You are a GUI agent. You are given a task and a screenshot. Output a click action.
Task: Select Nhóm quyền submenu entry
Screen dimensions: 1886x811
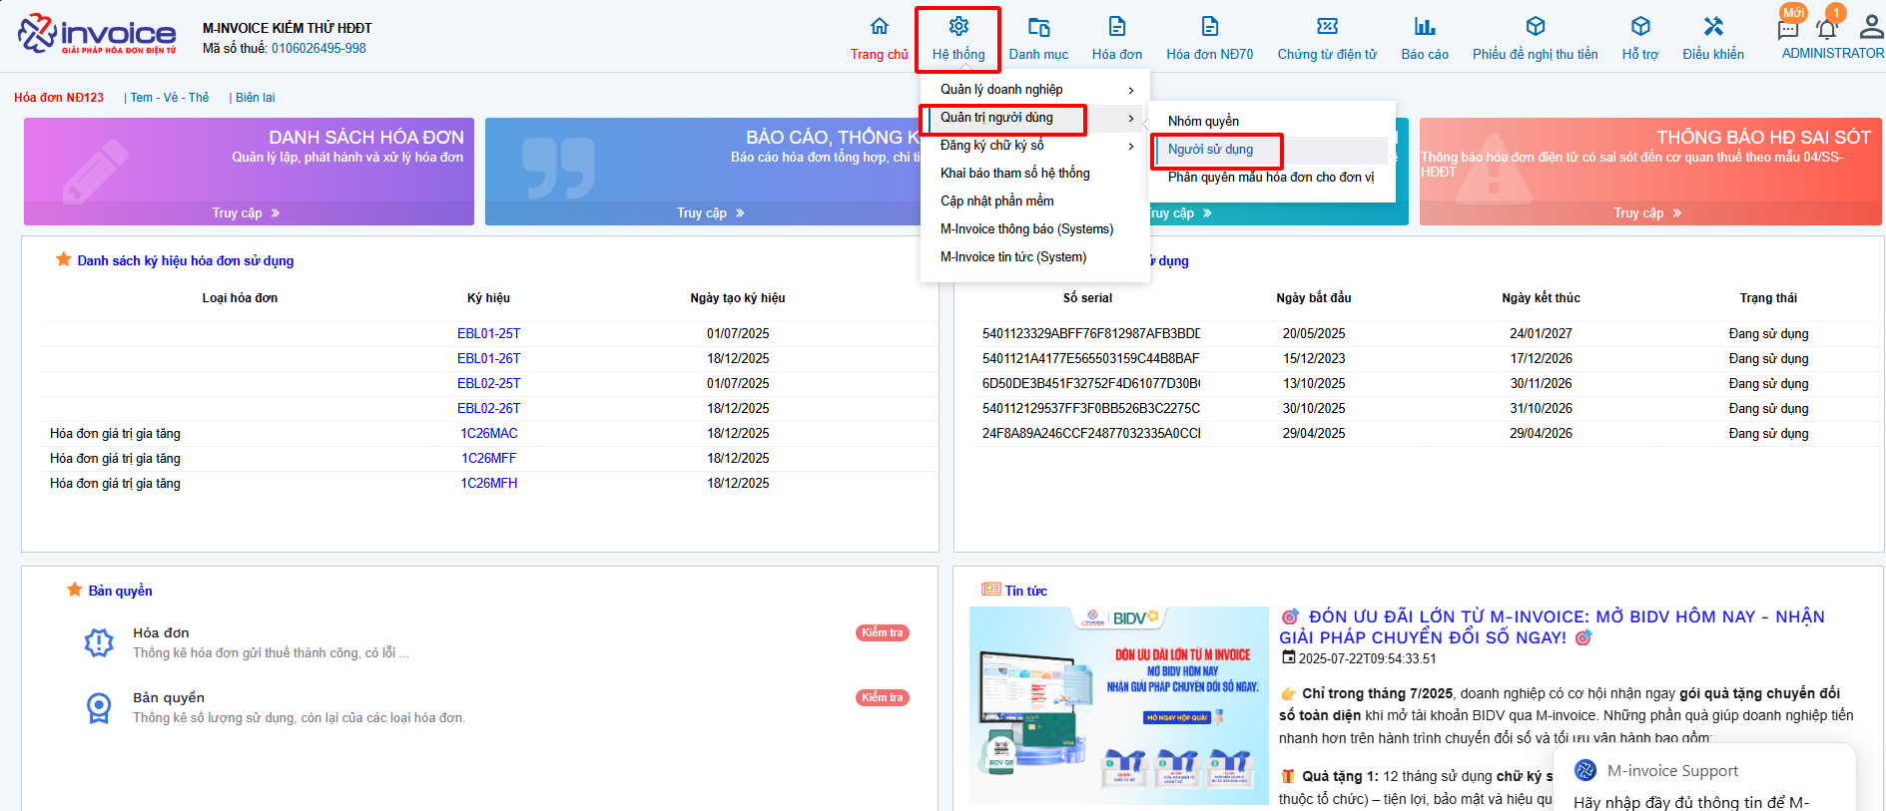coord(1203,122)
